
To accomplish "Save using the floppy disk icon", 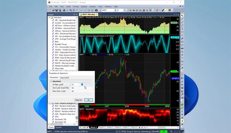I will [56, 10].
